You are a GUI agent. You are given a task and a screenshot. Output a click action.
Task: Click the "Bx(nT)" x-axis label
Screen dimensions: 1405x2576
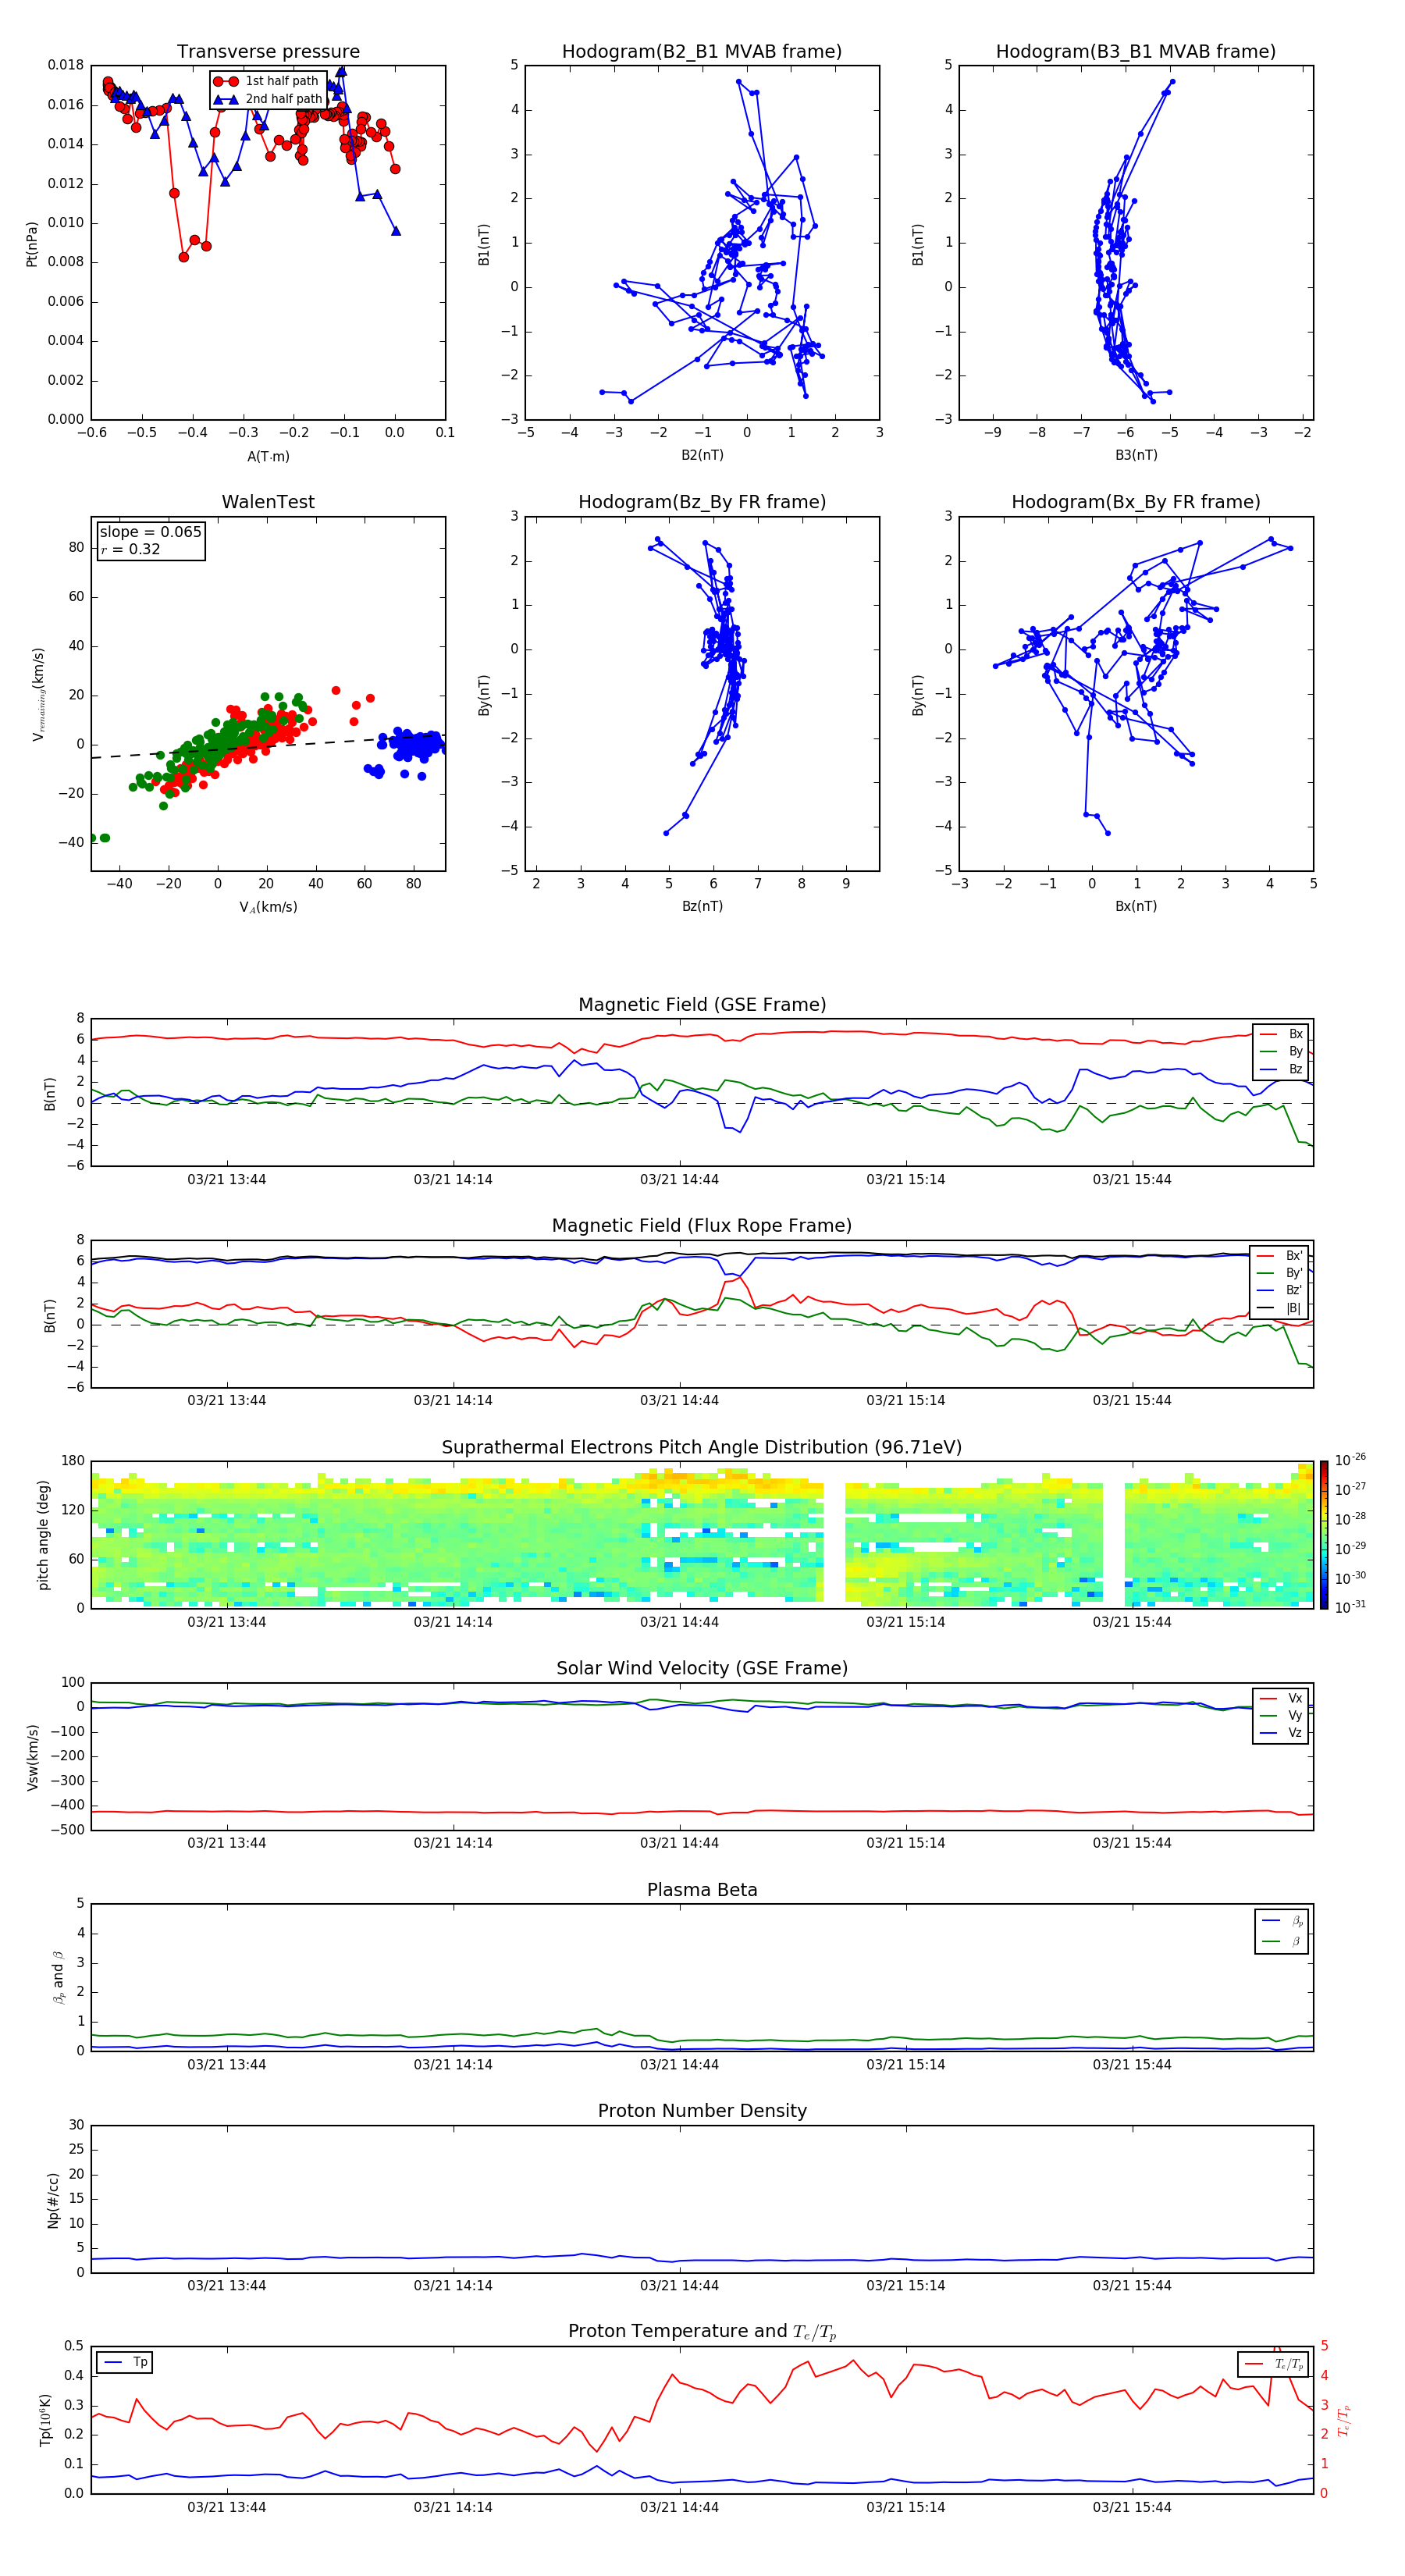point(1136,906)
